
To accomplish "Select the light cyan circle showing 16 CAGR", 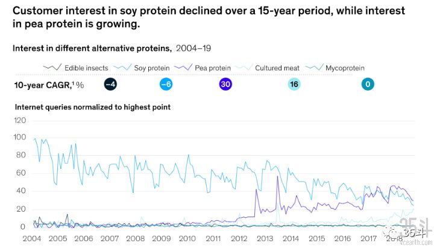I will pyautogui.click(x=294, y=85).
